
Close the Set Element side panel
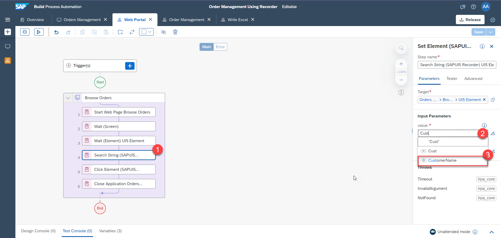coord(492,46)
